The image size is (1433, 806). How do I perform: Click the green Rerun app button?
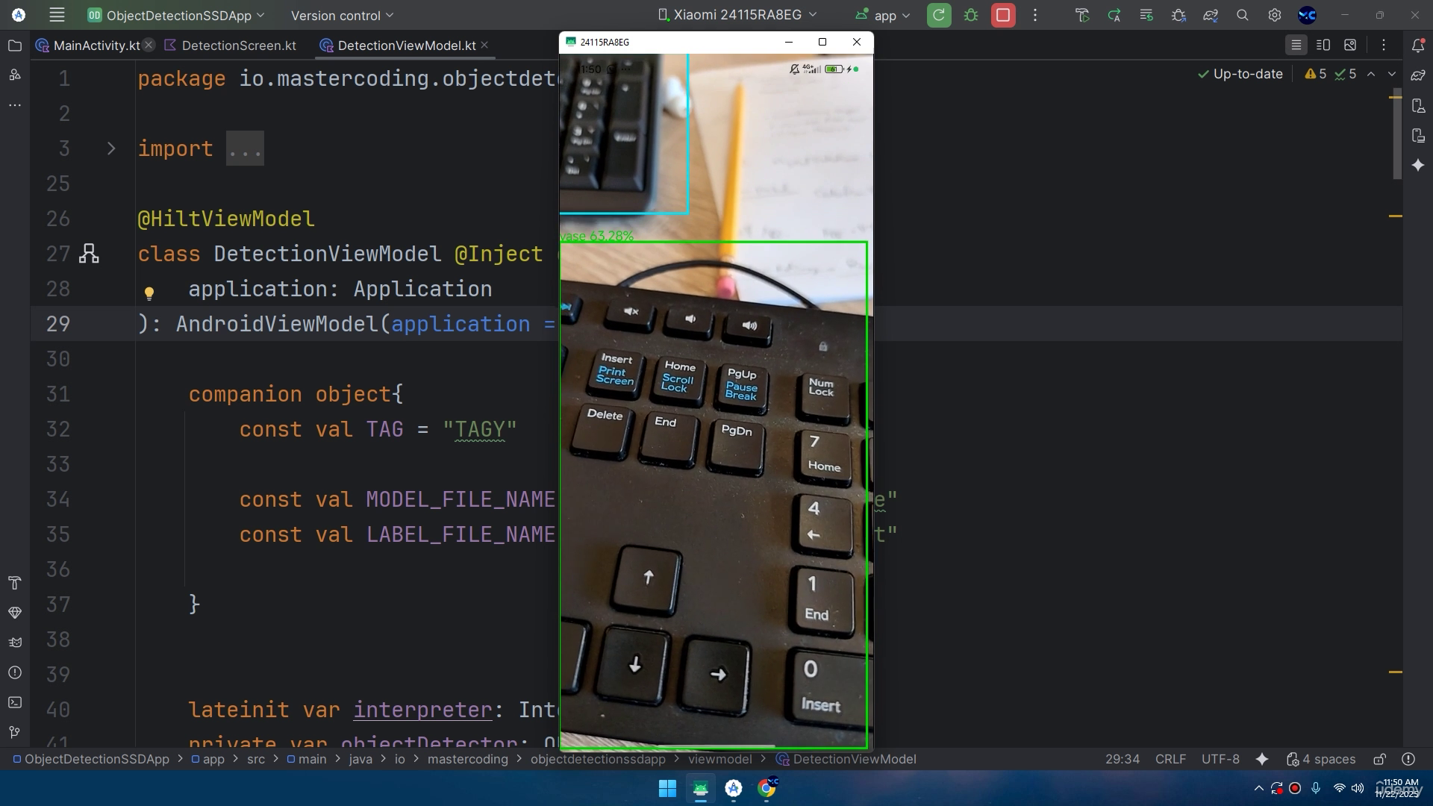939,15
